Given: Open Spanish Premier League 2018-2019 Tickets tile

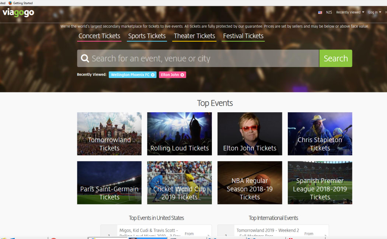Looking at the screenshot, I should click(x=320, y=183).
